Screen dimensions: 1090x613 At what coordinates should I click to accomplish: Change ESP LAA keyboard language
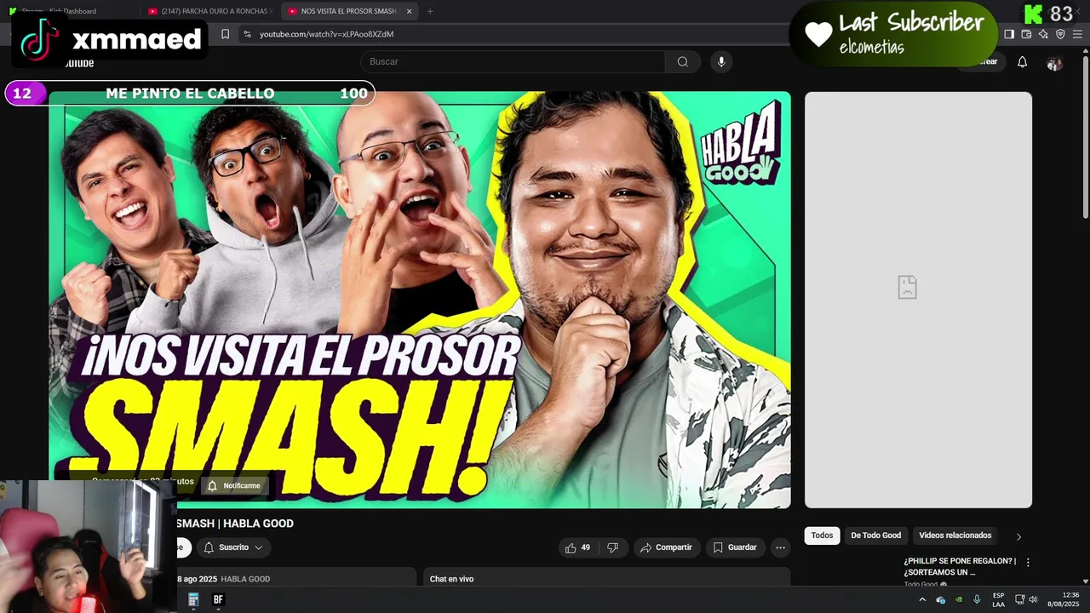[998, 599]
